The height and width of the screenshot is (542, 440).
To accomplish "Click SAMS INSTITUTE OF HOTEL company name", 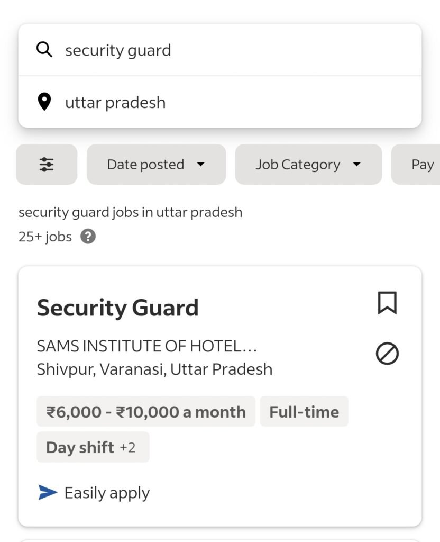I will point(146,346).
